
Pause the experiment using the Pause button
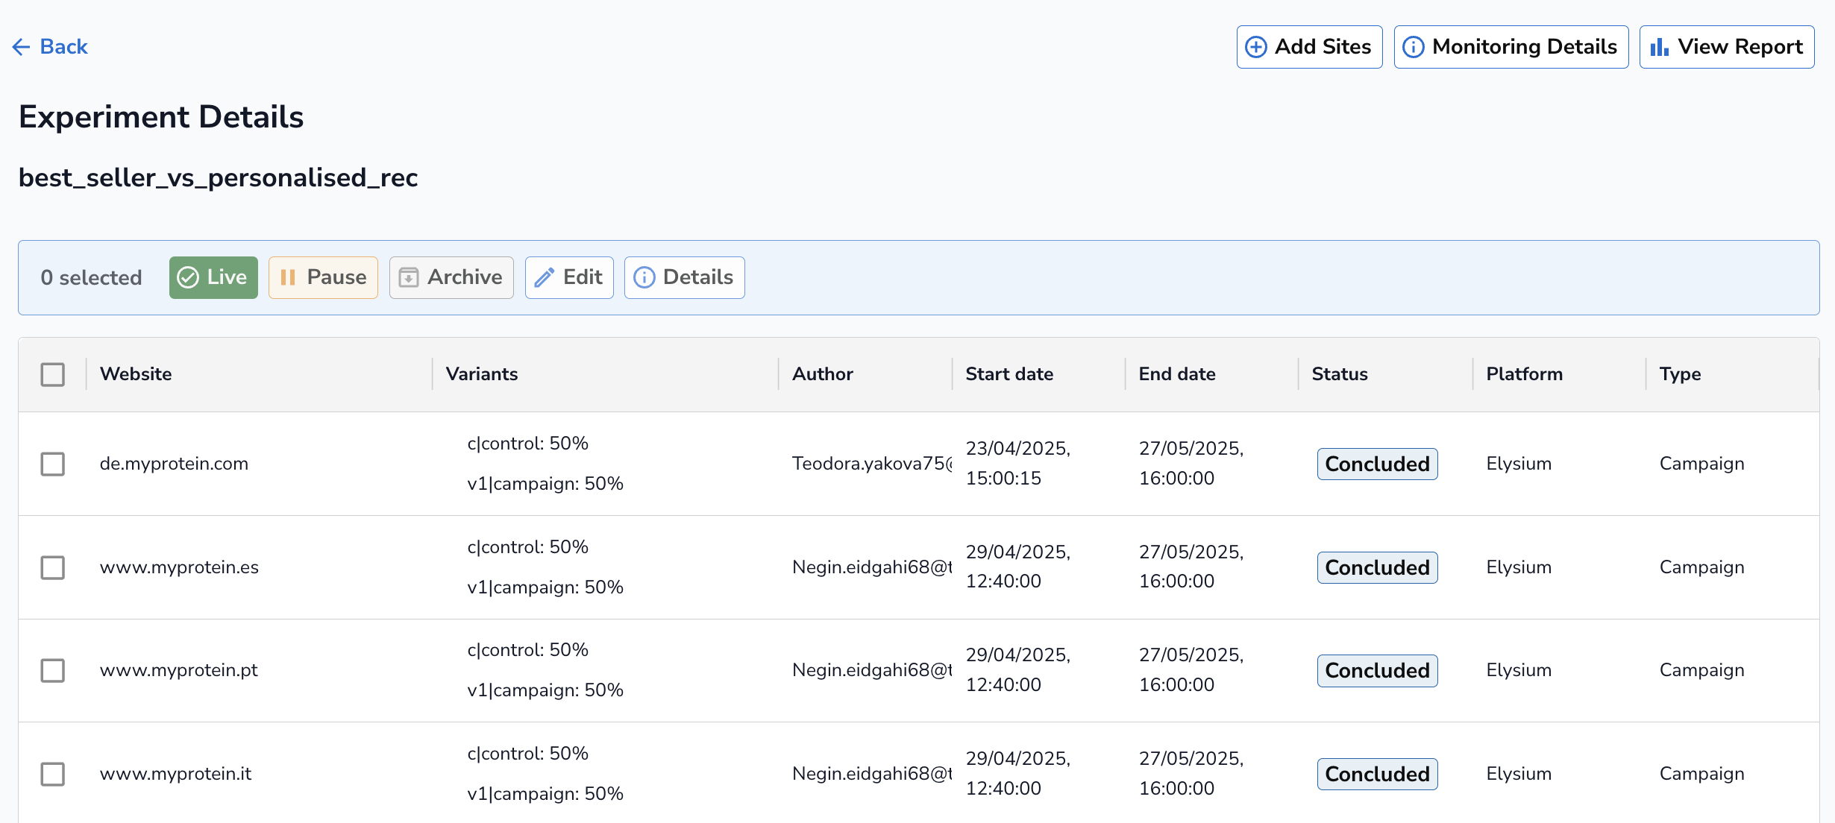(x=323, y=277)
